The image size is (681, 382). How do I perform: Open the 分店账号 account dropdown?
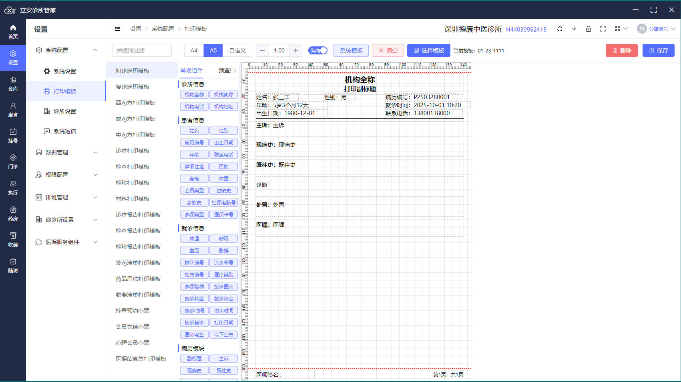(x=657, y=29)
